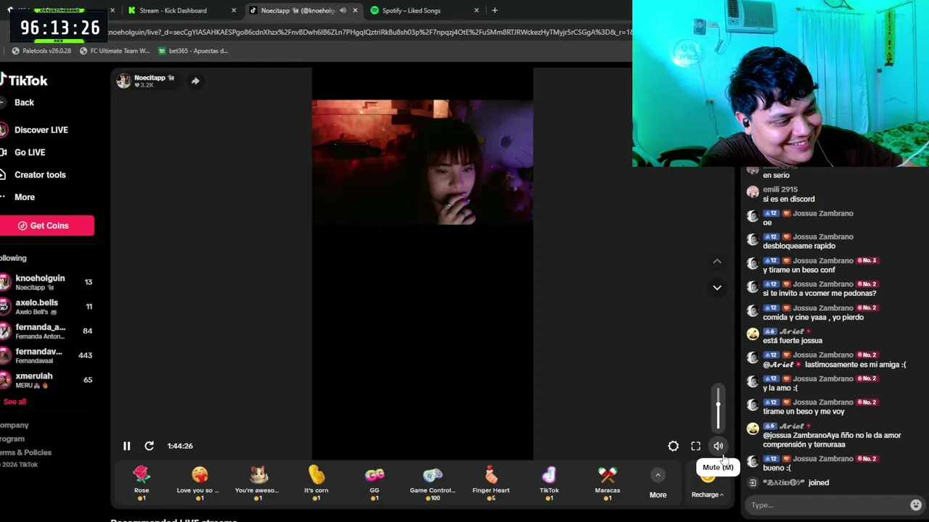Open axelo.bells live from following list
This screenshot has width=929, height=522.
click(x=46, y=307)
